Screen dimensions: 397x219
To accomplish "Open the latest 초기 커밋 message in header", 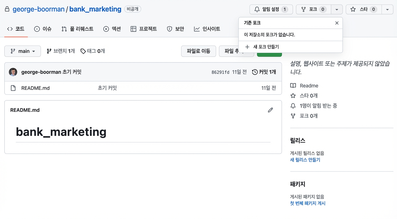I will [72, 72].
